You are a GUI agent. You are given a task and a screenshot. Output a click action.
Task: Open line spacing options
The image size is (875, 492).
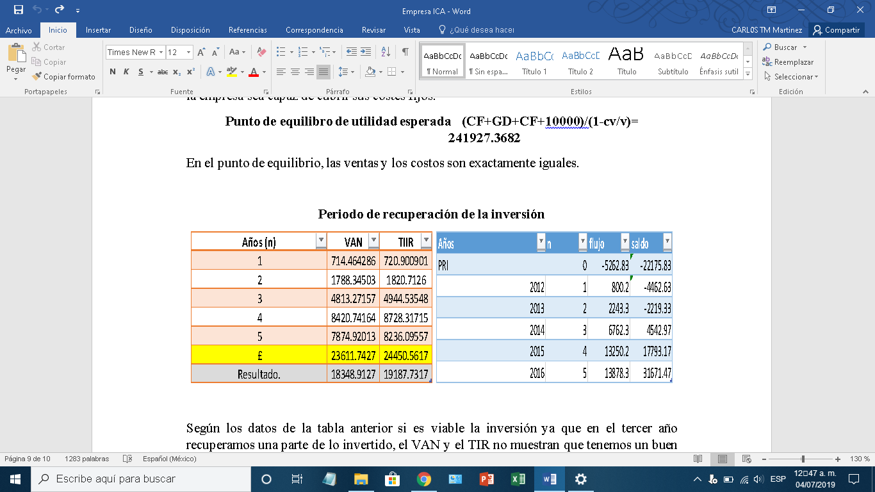pos(353,72)
